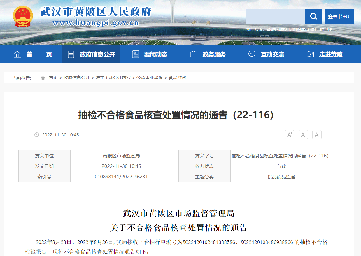361x256 pixels.
Task: Click hot search term 陈世刚
Action: (x=326, y=29)
